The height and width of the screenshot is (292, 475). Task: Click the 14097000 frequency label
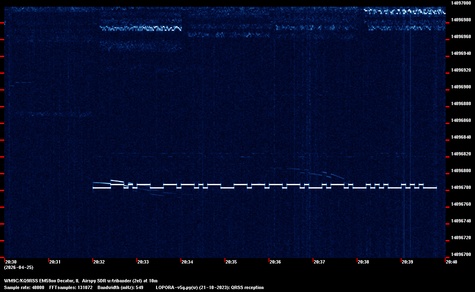(460, 3)
